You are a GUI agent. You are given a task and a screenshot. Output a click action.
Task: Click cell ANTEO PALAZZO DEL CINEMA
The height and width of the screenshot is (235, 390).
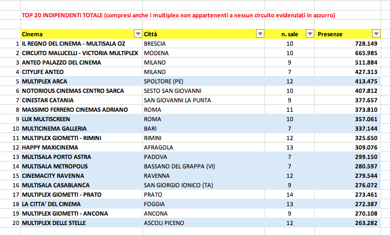(x=82, y=63)
